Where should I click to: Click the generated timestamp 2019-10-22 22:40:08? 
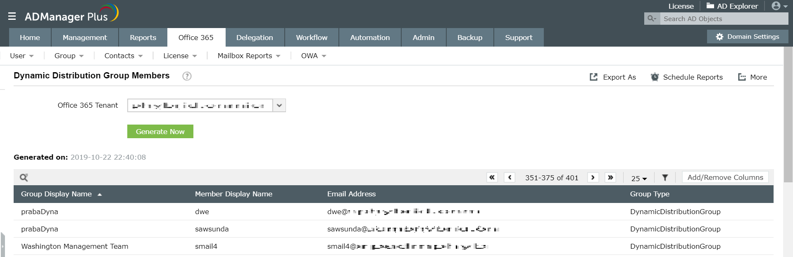coord(108,157)
